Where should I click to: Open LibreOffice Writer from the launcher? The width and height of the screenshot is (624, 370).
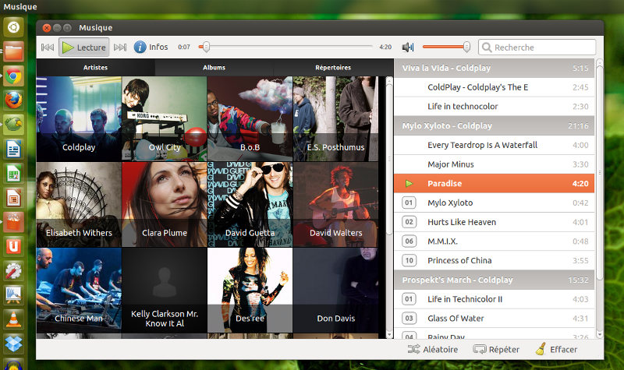tap(13, 150)
